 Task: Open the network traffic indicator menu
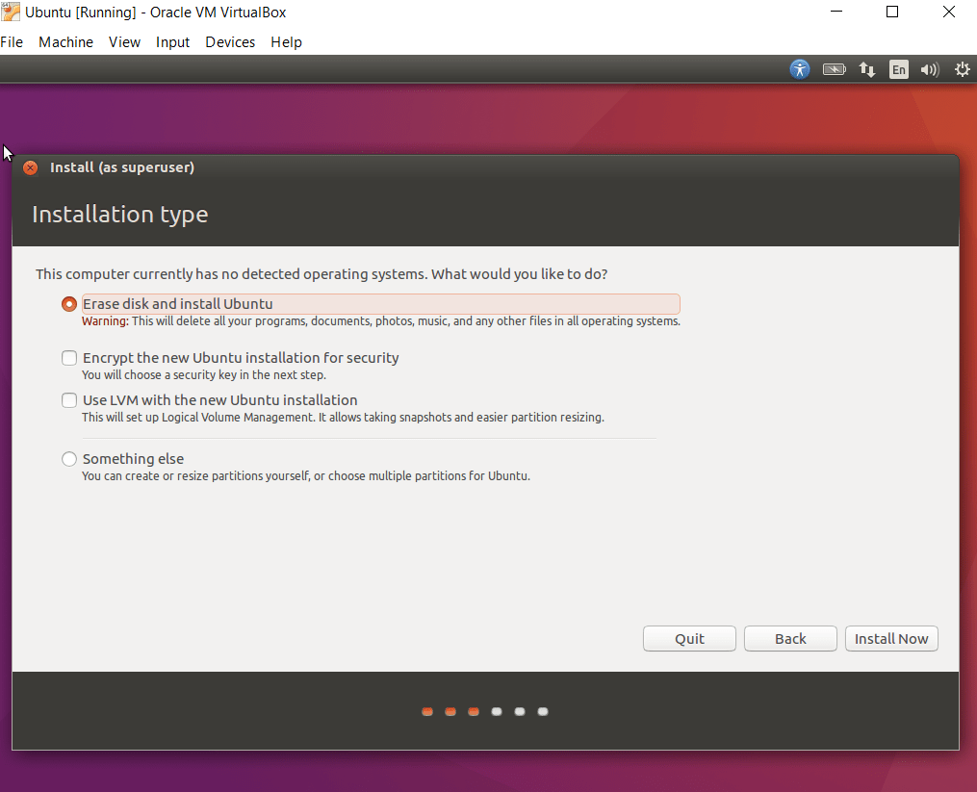[x=866, y=69]
